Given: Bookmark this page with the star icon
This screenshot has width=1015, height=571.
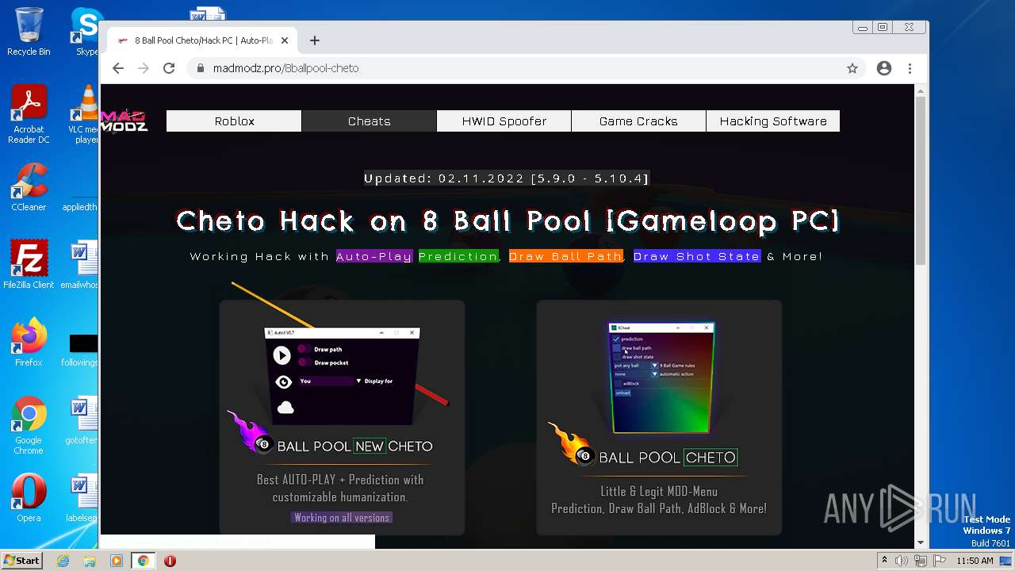Looking at the screenshot, I should pyautogui.click(x=852, y=68).
